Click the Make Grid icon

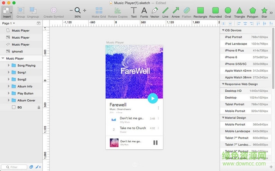pos(99,11)
